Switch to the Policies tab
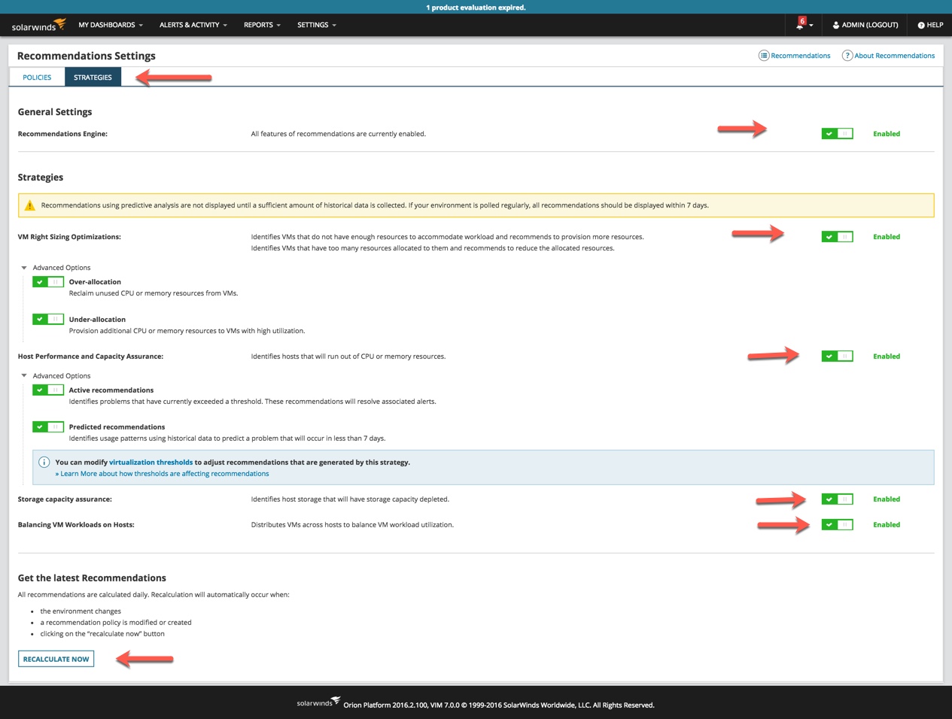This screenshot has width=952, height=719. pos(37,77)
